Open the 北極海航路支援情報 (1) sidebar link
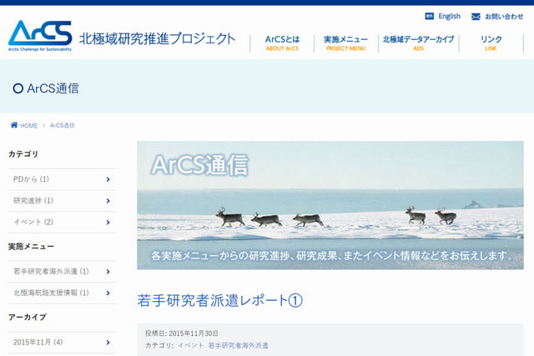This screenshot has width=534, height=356. (51, 293)
